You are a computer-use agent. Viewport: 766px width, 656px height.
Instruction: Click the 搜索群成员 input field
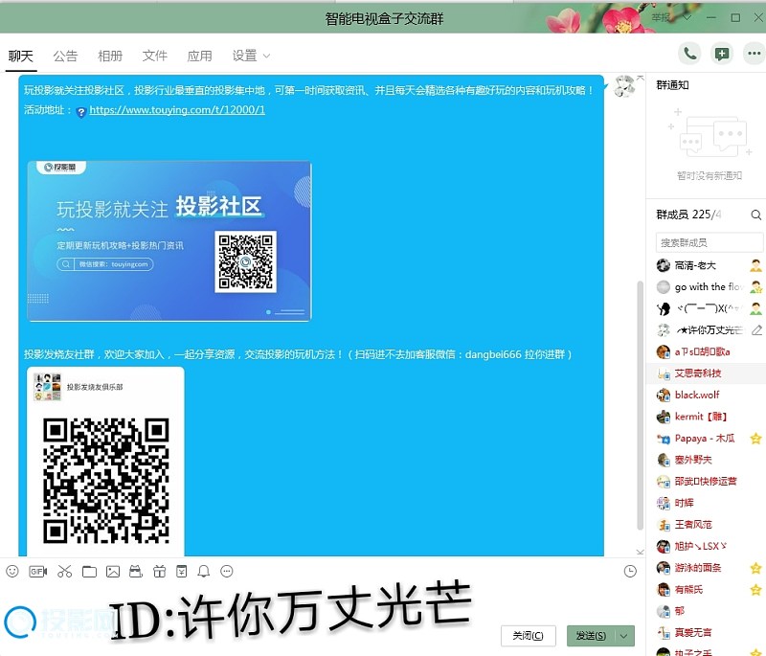point(710,242)
